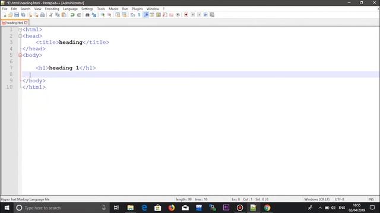Open the User Defined Language icon
This screenshot has width=380, height=213.
[152, 15]
